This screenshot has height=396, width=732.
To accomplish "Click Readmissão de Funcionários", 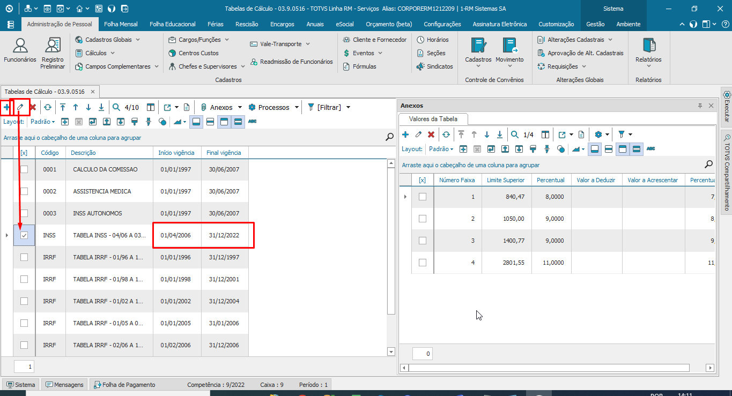I will (x=291, y=62).
